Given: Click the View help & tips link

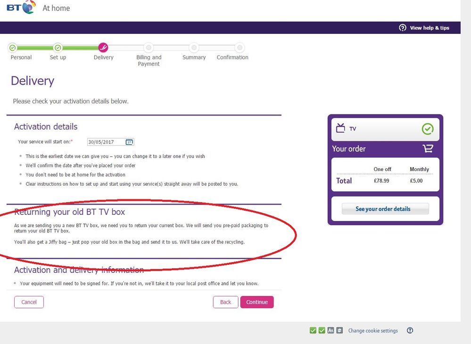Looking at the screenshot, I should (x=430, y=28).
